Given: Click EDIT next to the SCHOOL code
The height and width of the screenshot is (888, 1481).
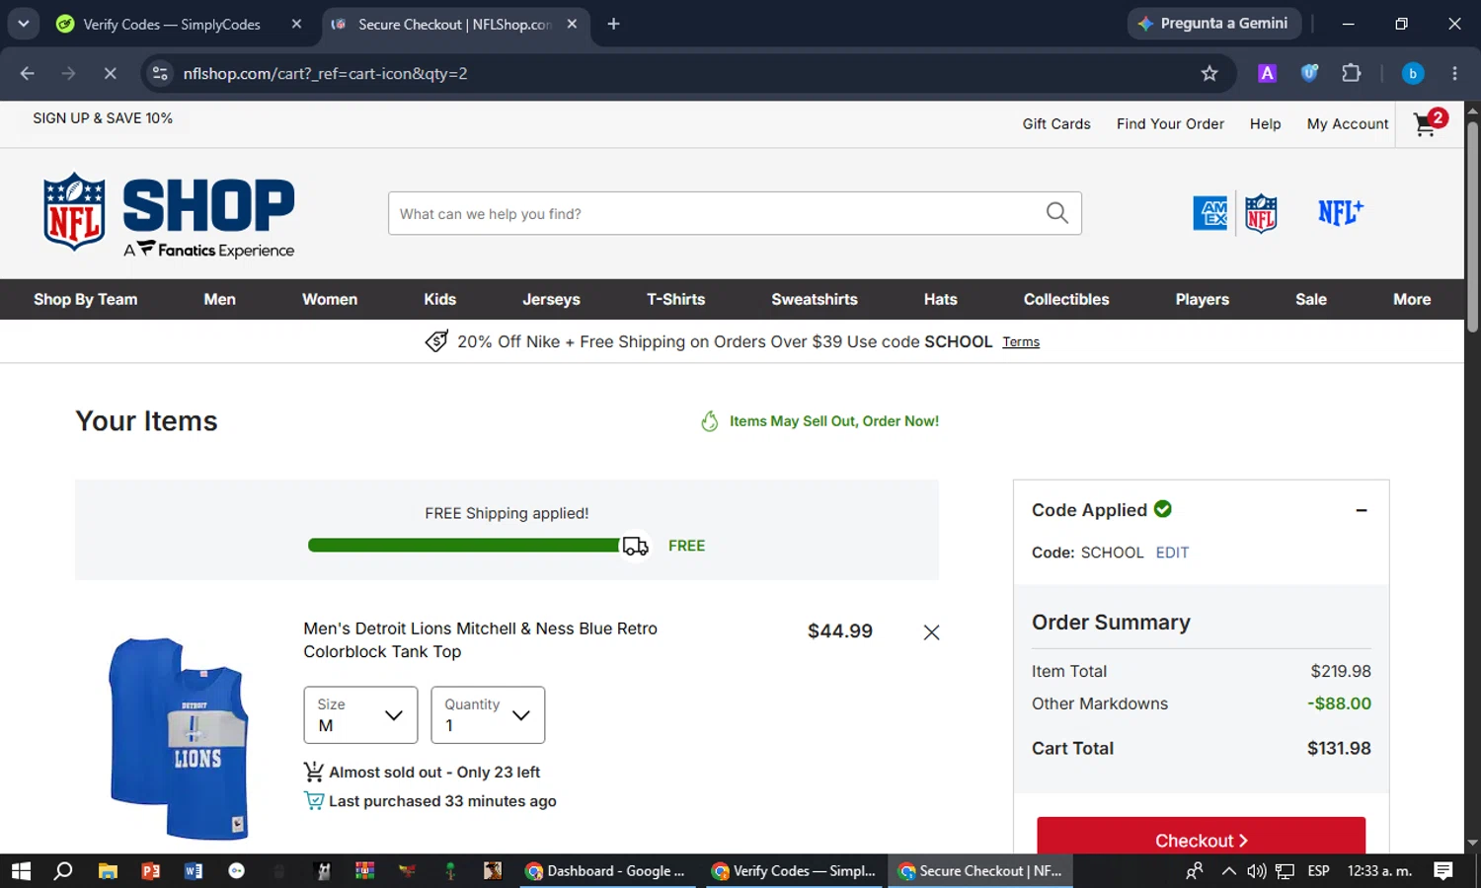Looking at the screenshot, I should 1172,553.
